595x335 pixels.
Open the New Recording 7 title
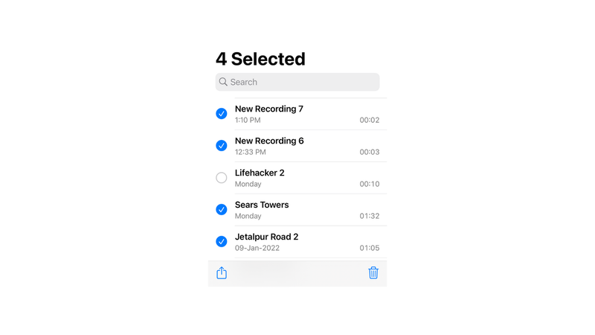269,109
